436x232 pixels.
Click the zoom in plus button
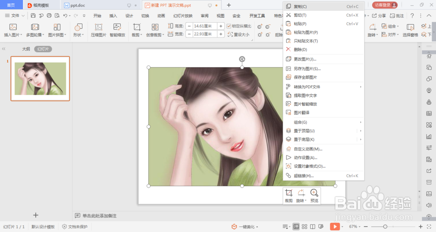click(x=420, y=227)
